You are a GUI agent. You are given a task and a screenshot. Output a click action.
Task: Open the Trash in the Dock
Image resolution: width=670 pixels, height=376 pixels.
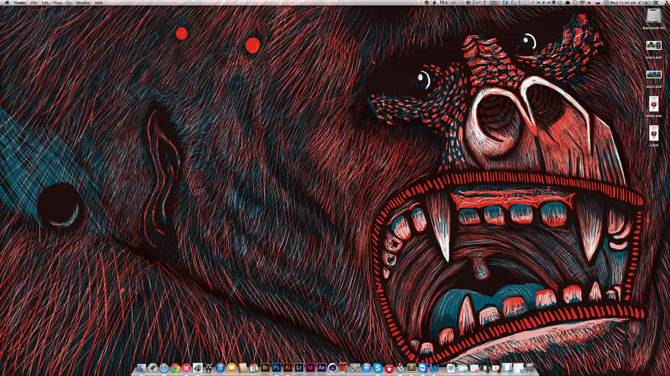tap(529, 368)
